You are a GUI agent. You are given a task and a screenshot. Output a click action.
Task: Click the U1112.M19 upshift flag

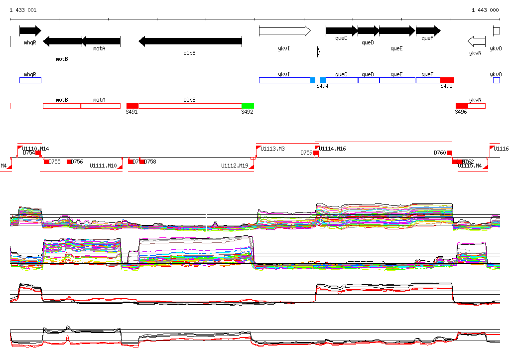tap(252, 167)
